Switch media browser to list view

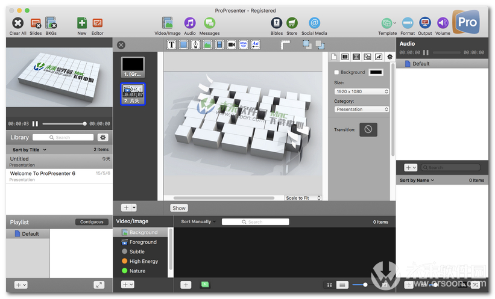[342, 285]
